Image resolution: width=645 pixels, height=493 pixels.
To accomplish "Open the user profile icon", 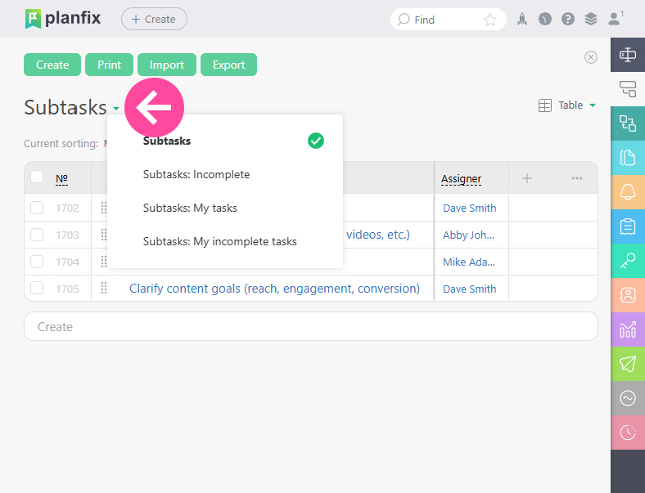I will (615, 19).
